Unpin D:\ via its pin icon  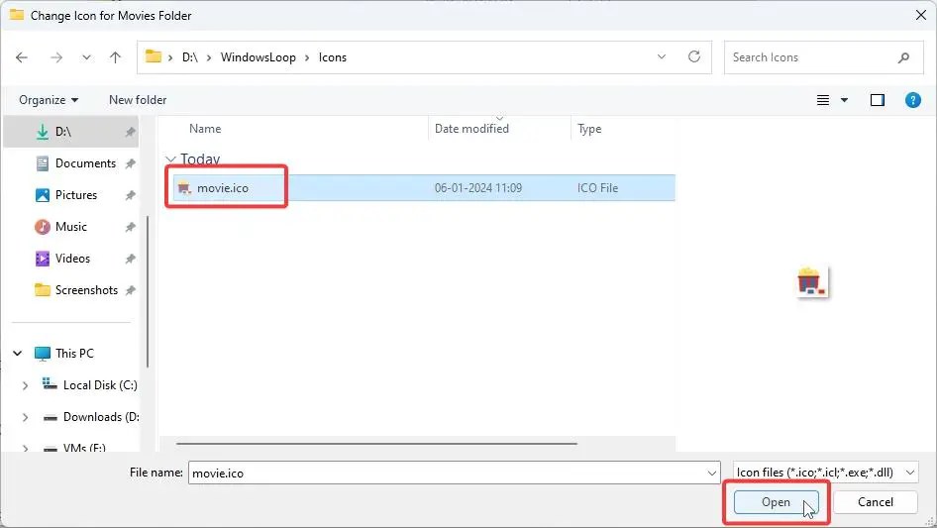point(130,132)
